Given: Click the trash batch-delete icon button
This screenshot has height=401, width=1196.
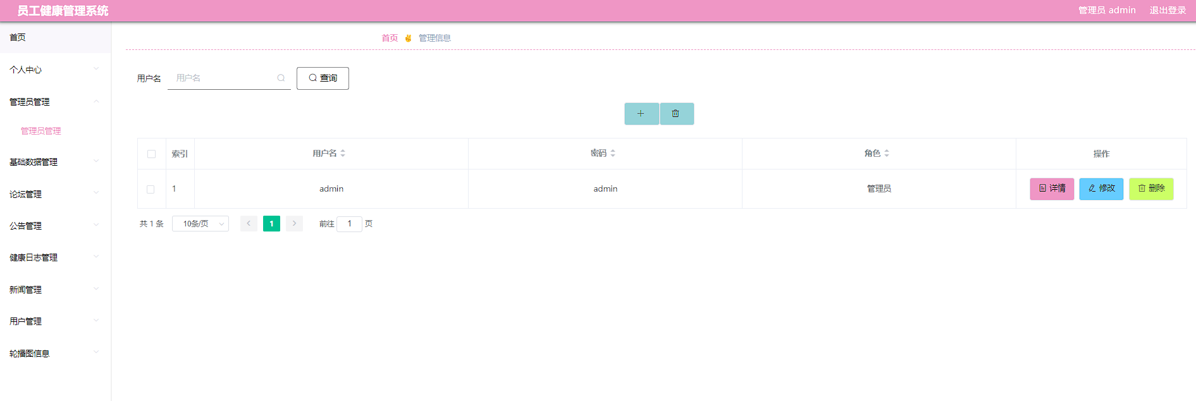Looking at the screenshot, I should (x=677, y=114).
